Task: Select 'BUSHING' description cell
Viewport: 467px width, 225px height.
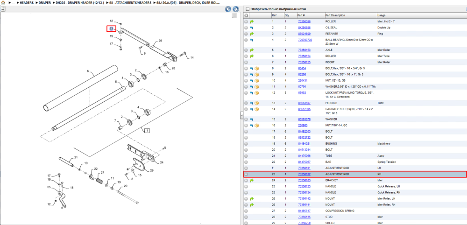Action: [331, 144]
